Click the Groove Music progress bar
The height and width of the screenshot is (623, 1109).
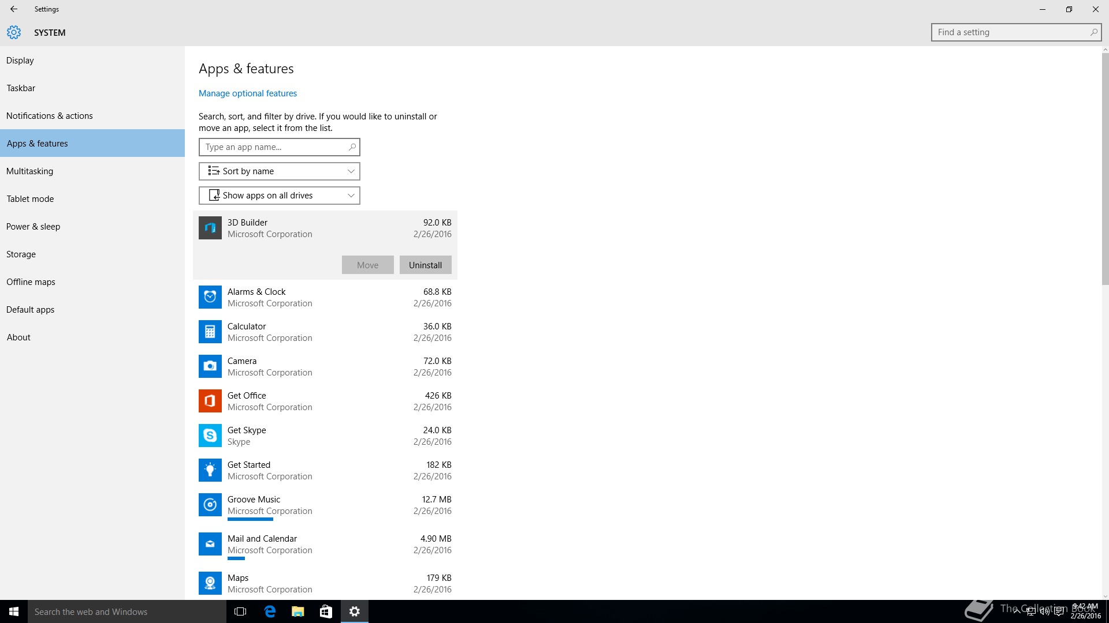point(250,519)
